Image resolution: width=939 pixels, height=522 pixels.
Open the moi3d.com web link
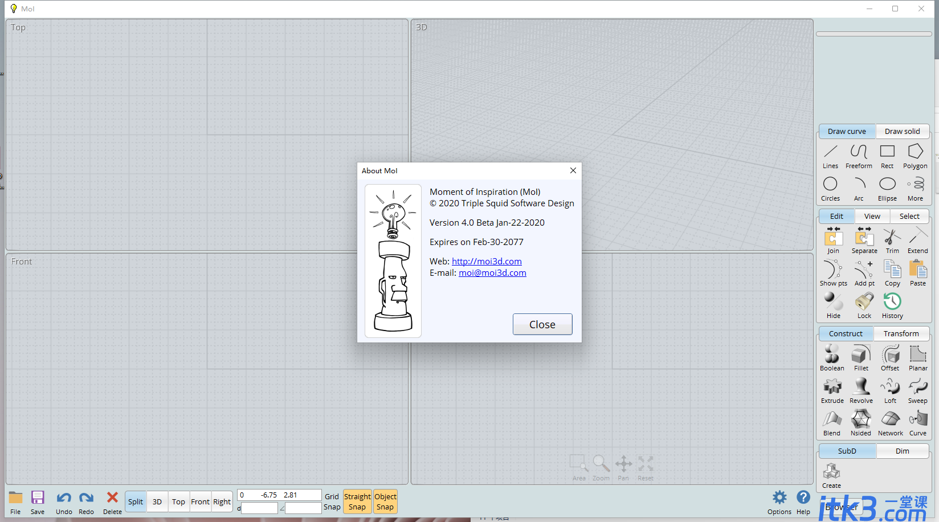click(x=487, y=261)
